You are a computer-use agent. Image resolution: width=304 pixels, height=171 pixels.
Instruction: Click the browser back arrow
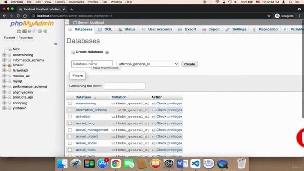5,16
